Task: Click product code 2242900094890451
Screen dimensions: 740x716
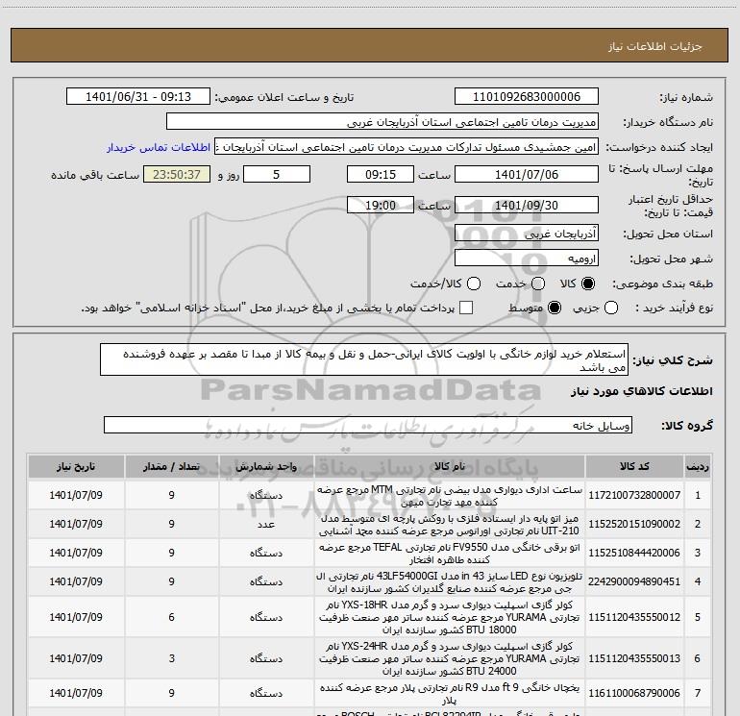Action: [634, 582]
